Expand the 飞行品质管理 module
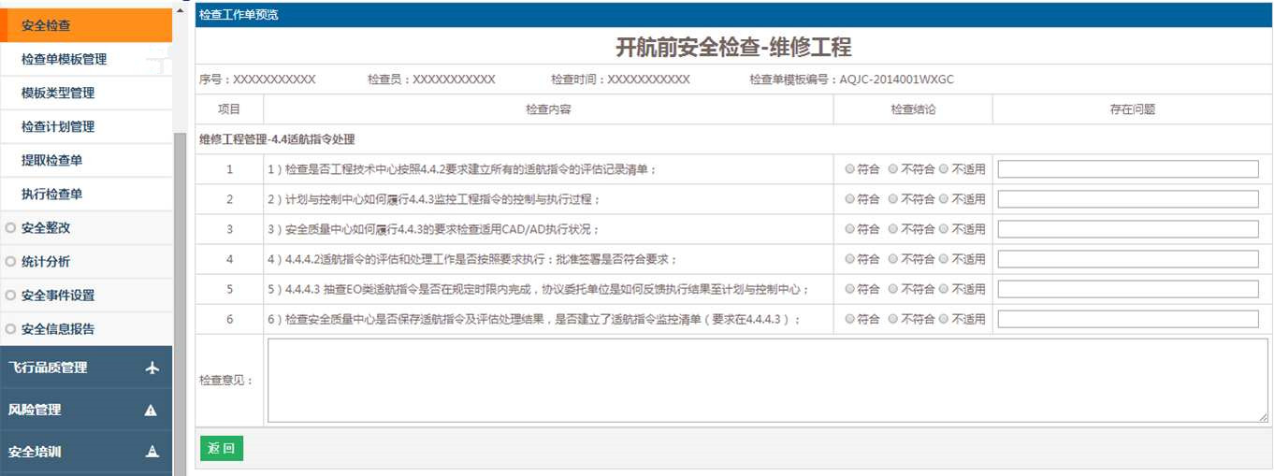 point(86,368)
